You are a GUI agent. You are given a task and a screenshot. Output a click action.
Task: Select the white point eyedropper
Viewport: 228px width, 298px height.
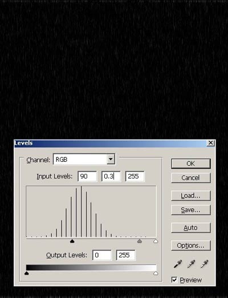pos(204,264)
